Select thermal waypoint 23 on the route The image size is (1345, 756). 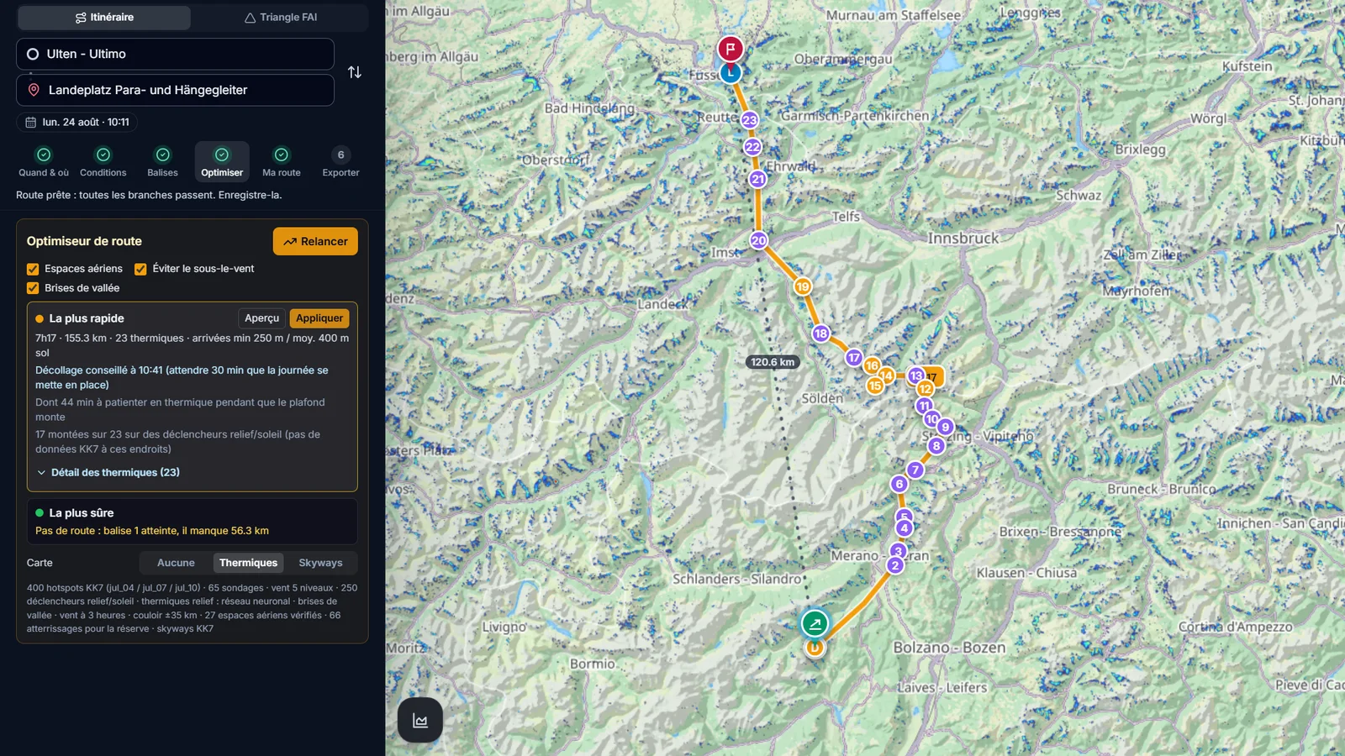(750, 120)
